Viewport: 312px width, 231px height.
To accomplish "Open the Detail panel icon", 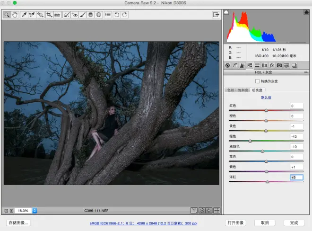I will click(242, 65).
